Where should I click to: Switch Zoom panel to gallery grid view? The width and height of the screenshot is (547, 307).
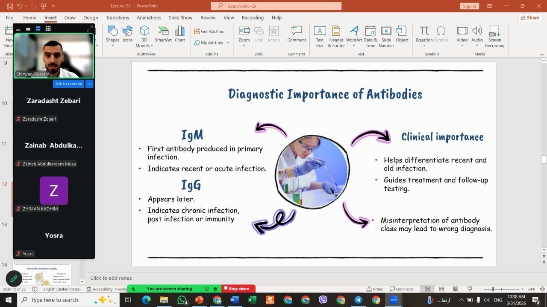(48, 29)
